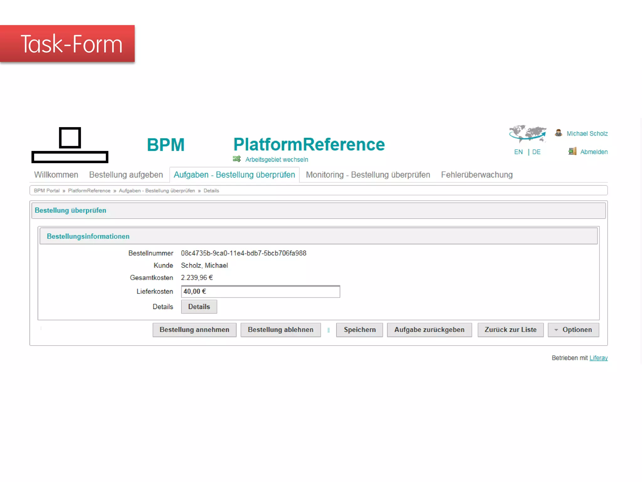The height and width of the screenshot is (482, 642).
Task: Click the portal logo in the header
Action: [x=70, y=145]
